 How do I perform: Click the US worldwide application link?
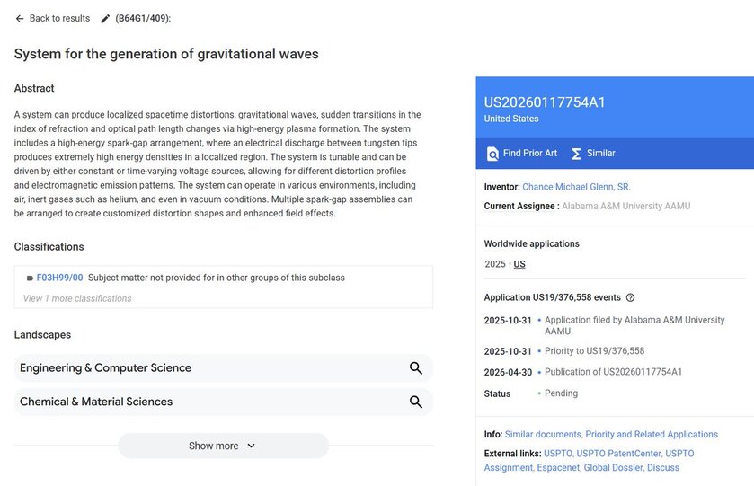(x=519, y=264)
